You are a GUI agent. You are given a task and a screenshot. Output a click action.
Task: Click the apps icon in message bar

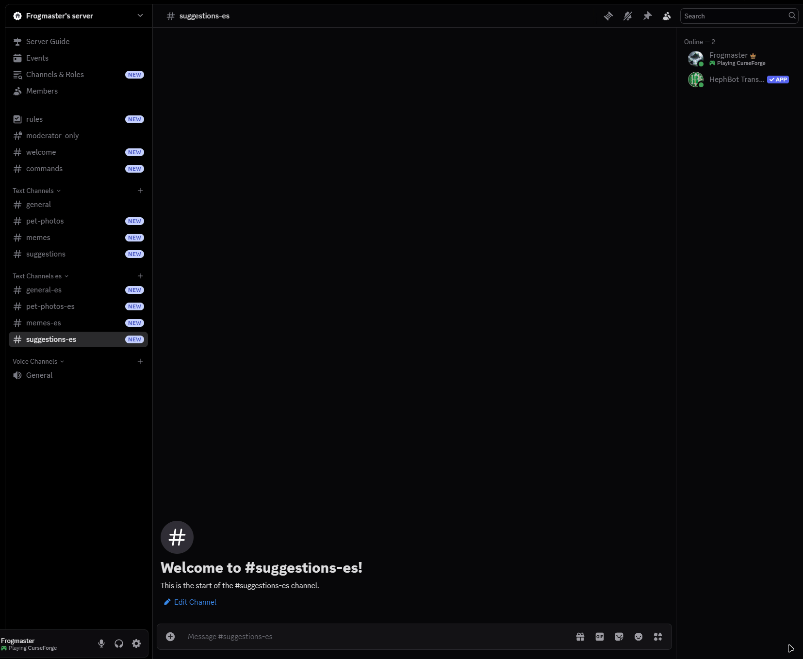click(658, 637)
